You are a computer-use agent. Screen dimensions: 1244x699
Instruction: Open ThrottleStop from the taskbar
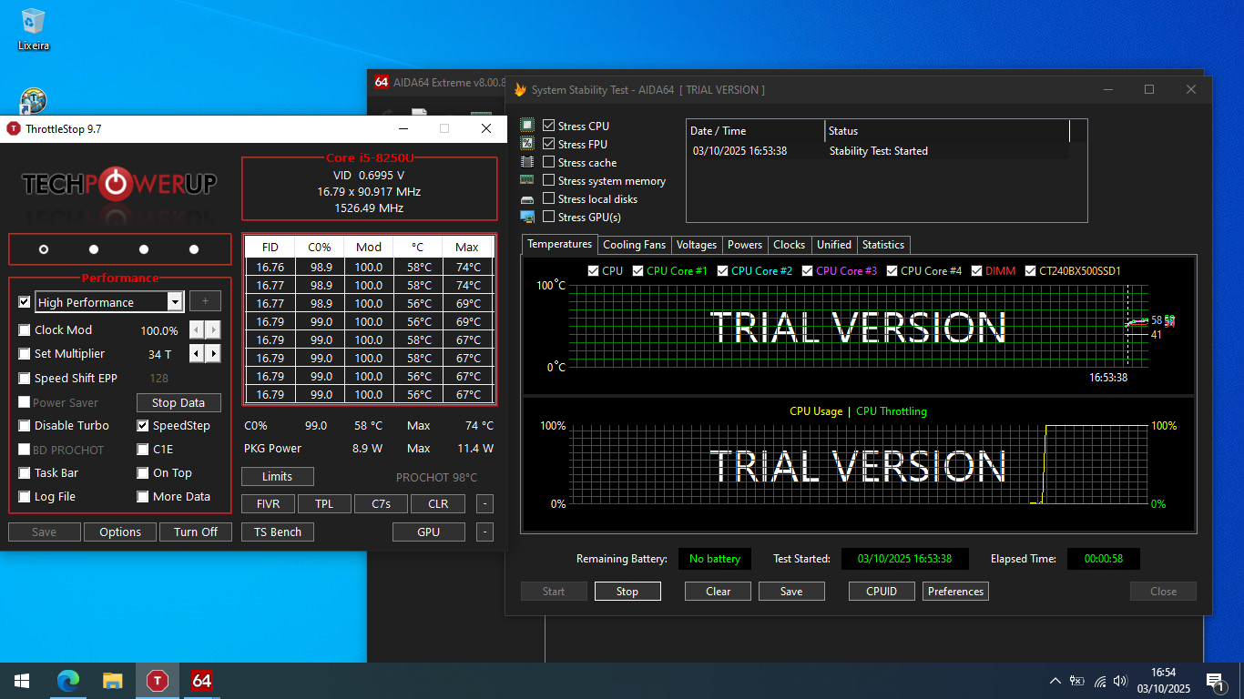(158, 681)
